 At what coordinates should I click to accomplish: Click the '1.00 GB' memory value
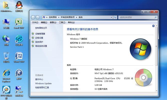pos(98,85)
